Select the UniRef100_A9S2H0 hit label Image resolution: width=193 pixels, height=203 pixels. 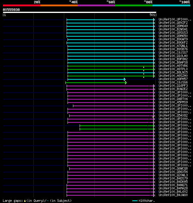[x=173, y=76]
